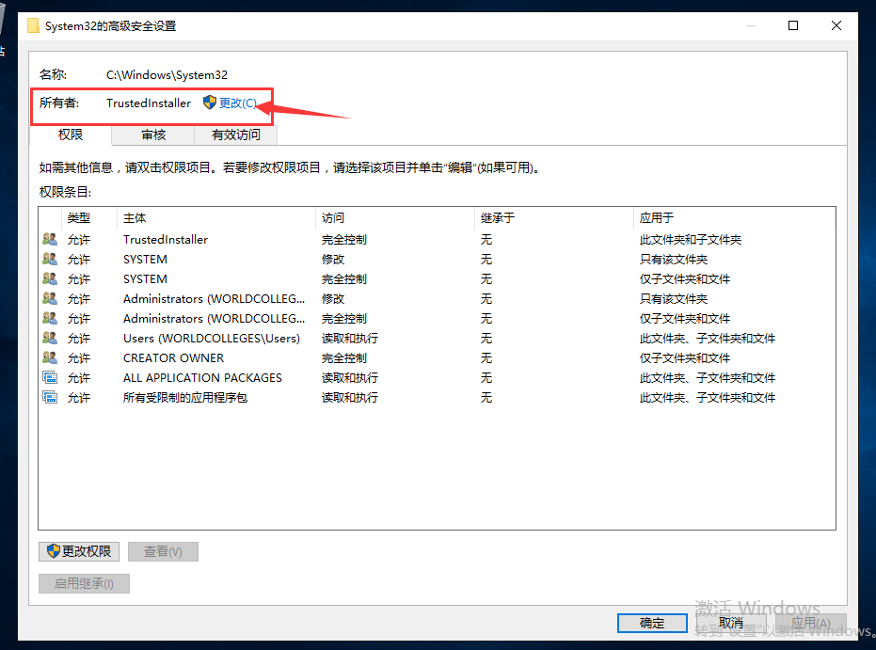Select package icon of ALL APPLICATION PACKAGES
This screenshot has height=650, width=876.
(x=50, y=378)
